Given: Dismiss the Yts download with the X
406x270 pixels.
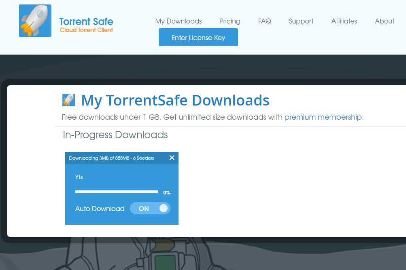Looking at the screenshot, I should [172, 158].
